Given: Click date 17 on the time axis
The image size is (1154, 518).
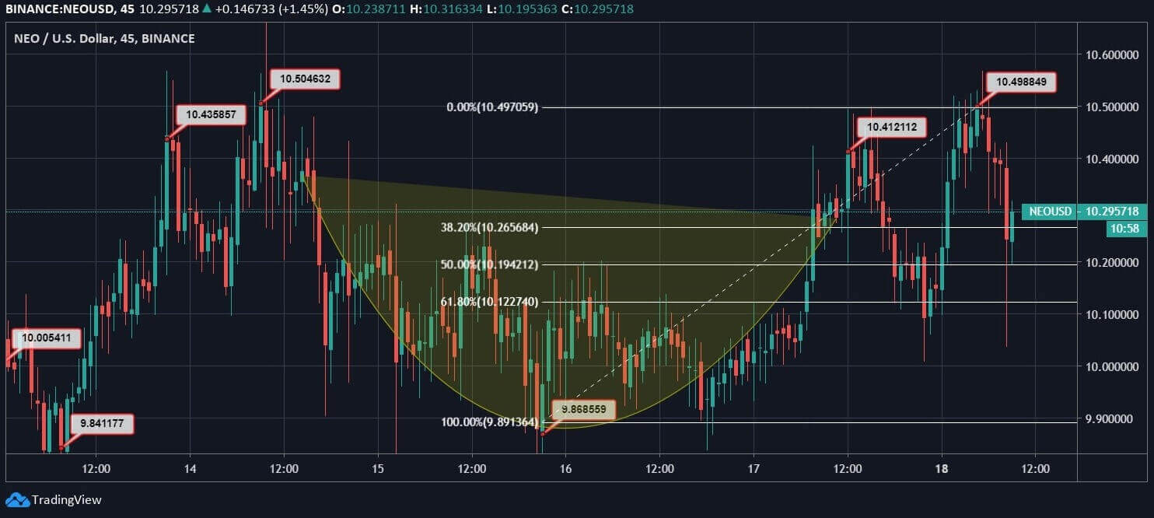Looking at the screenshot, I should [754, 469].
